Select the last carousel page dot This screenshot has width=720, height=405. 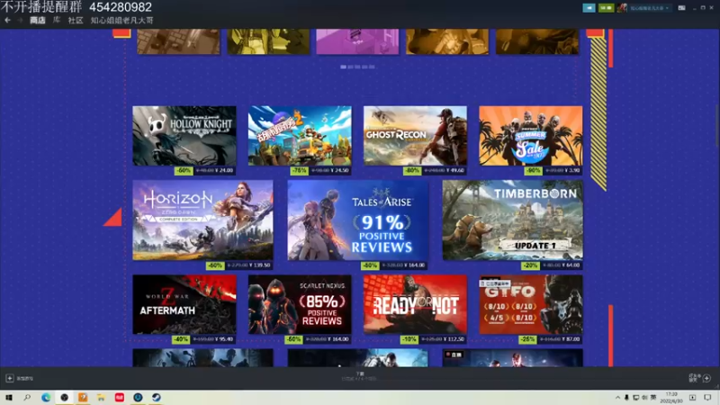[x=372, y=67]
